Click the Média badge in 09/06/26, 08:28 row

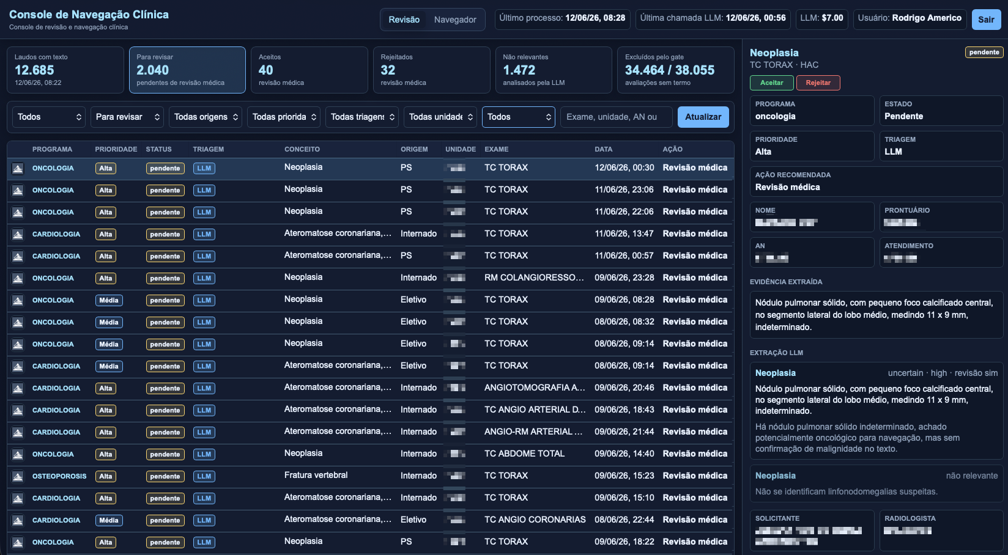109,300
